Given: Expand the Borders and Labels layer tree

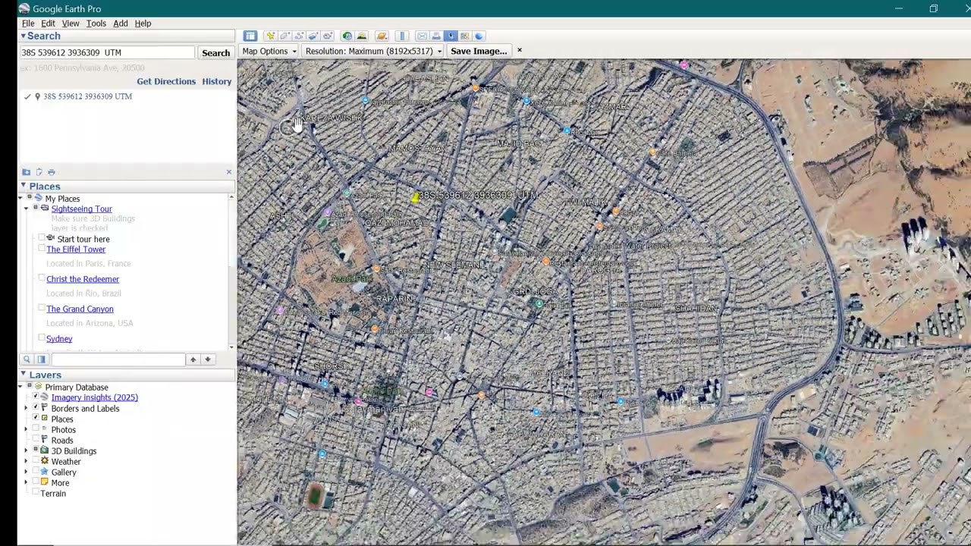Looking at the screenshot, I should pyautogui.click(x=26, y=408).
